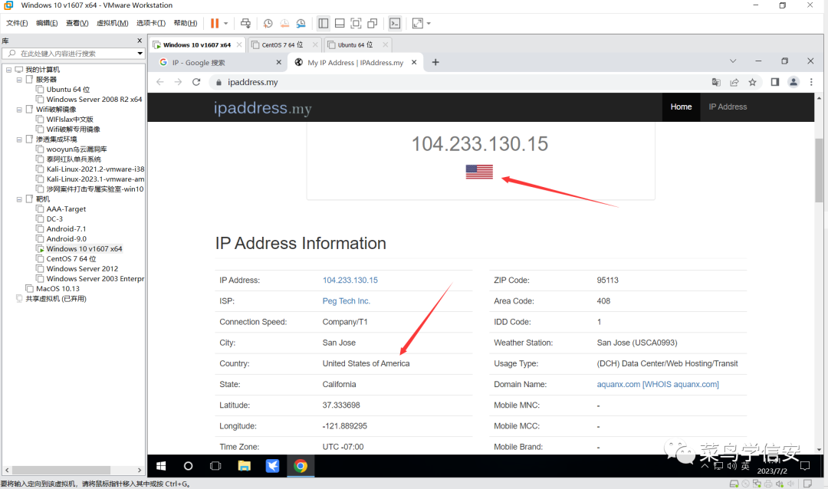Collapse the 服务器 folder node
828x489 pixels.
pyautogui.click(x=19, y=80)
